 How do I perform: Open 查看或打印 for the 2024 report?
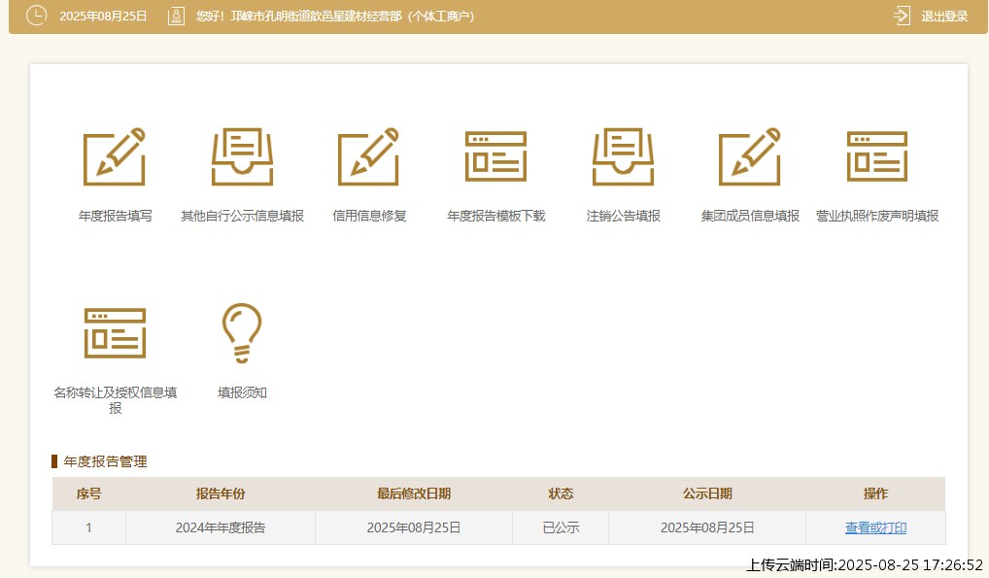coord(875,527)
